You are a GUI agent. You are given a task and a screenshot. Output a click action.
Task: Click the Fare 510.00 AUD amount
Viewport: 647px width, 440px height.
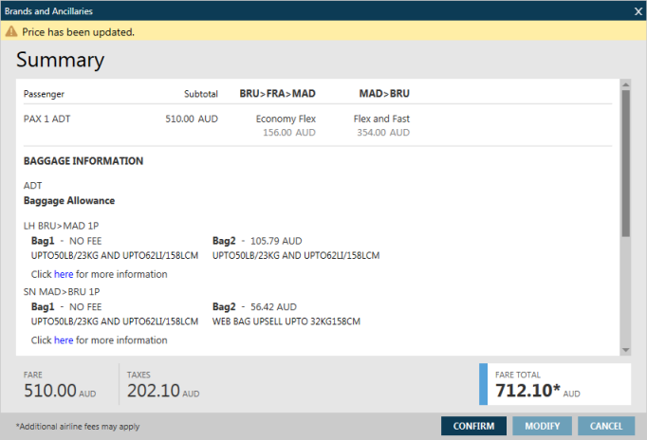click(48, 391)
